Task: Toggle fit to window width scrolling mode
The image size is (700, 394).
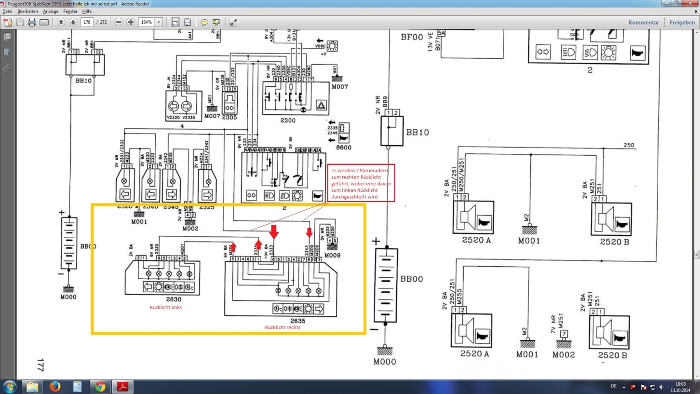Action: tap(175, 22)
